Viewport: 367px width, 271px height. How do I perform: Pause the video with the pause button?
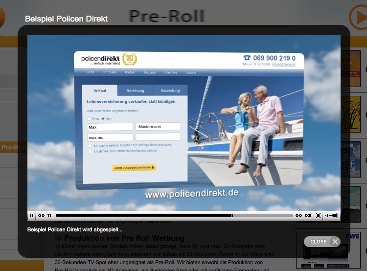point(32,216)
